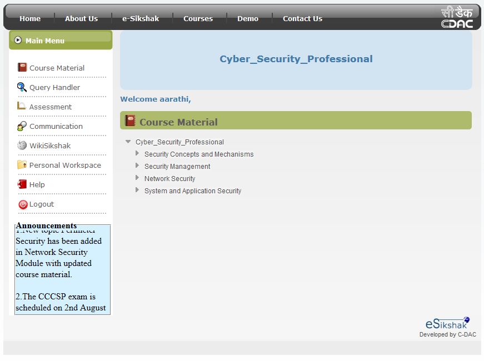Viewport: 484px width, 361px height.
Task: Open the Home menu item
Action: pos(30,18)
